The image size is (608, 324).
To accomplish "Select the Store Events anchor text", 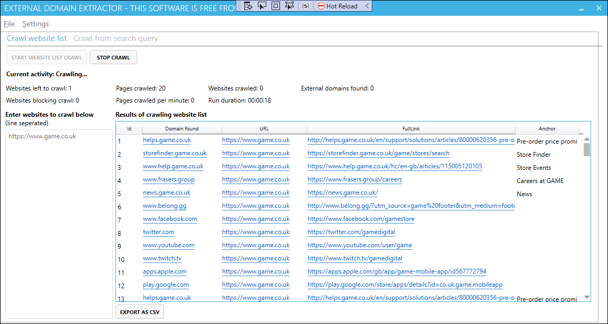I will (534, 168).
